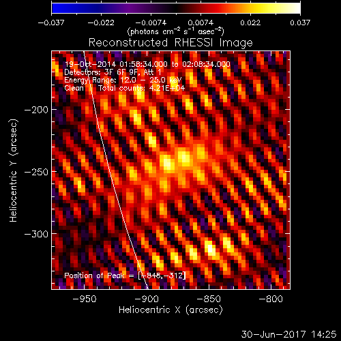Click the 'Heliocentric Y (arcsec)' axis label
341x341 pixels.
pyautogui.click(x=13, y=170)
